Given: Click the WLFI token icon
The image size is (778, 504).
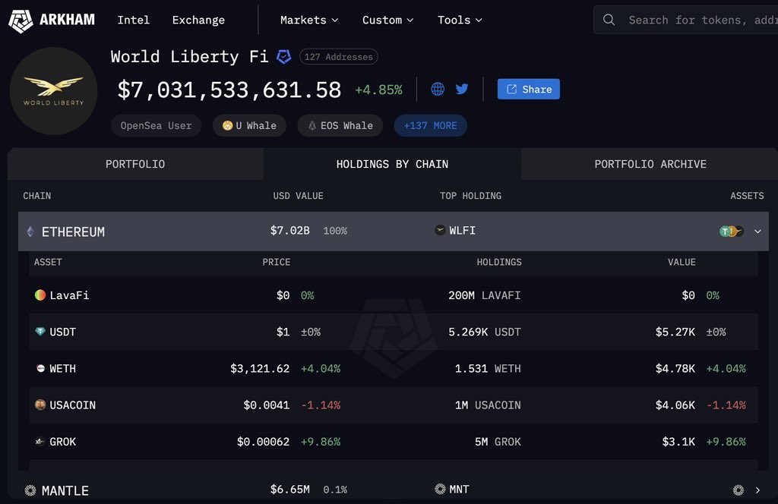Looking at the screenshot, I should (440, 231).
